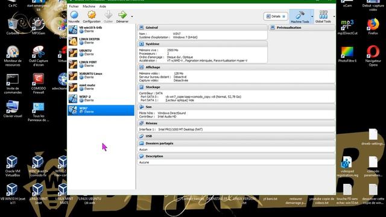Image resolution: width=386 pixels, height=217 pixels.
Task: Select the WIN7-2 machine
Action: point(101,99)
